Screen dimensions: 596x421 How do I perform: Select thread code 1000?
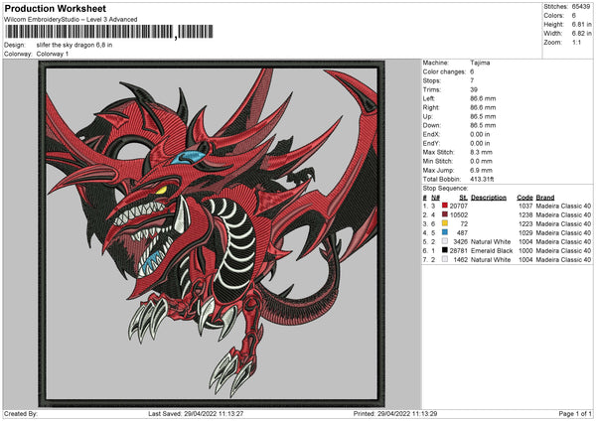(525, 251)
